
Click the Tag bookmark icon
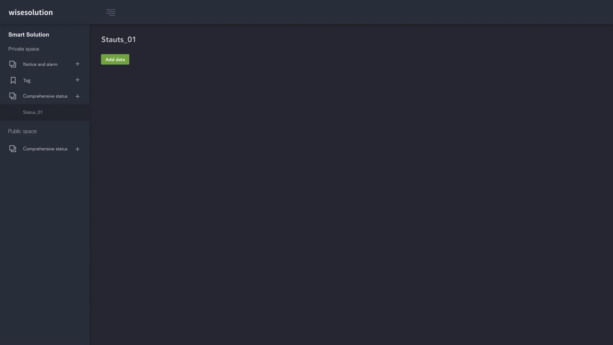tap(13, 80)
